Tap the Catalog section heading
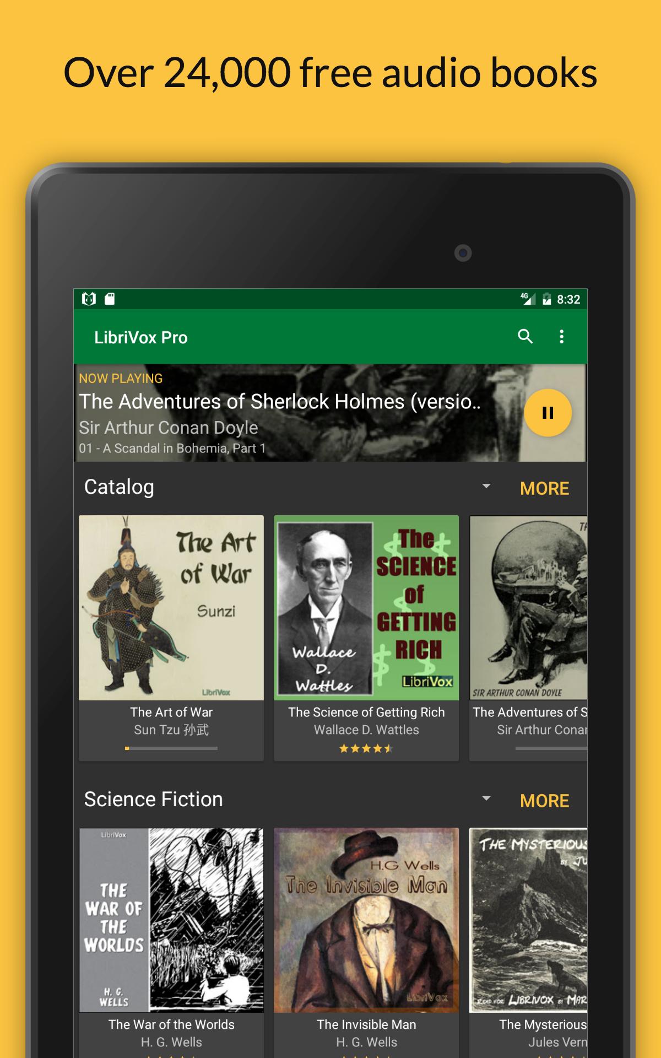661x1058 pixels. pyautogui.click(x=119, y=487)
